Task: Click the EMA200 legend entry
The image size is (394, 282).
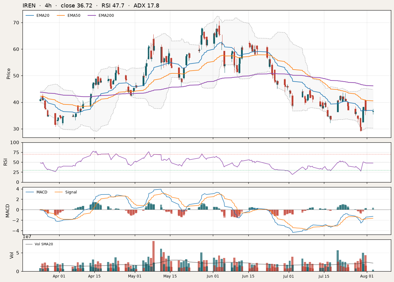Action: [101, 15]
